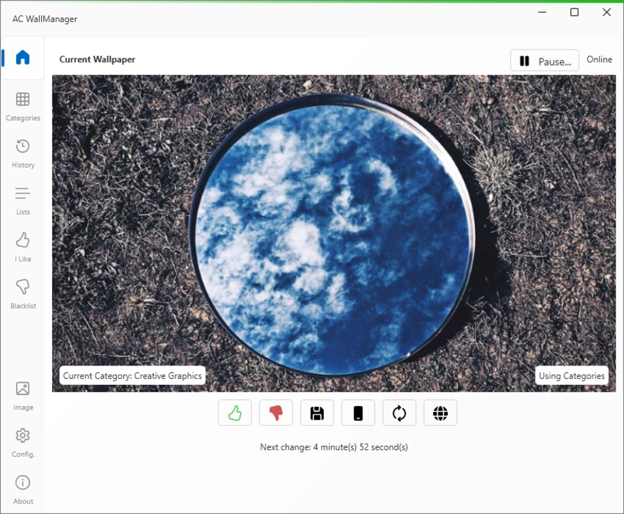Click the Online status text
Screen dimensions: 624x514
click(x=599, y=59)
